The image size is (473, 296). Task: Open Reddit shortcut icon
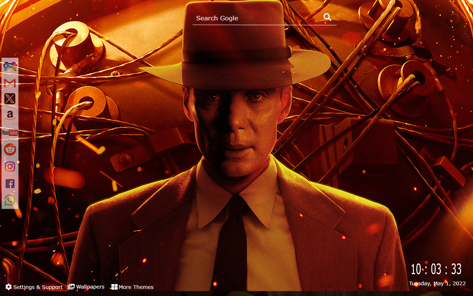(x=10, y=149)
